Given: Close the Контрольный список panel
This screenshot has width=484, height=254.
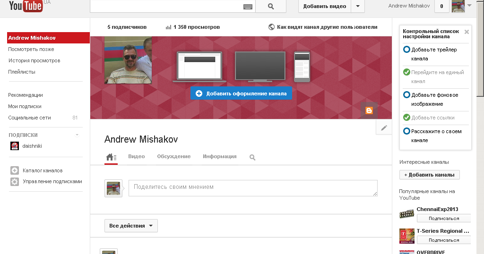Looking at the screenshot, I should coord(467,32).
